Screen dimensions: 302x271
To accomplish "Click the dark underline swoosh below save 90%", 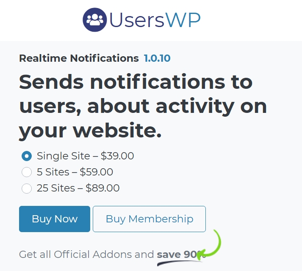I will pyautogui.click(x=180, y=263).
